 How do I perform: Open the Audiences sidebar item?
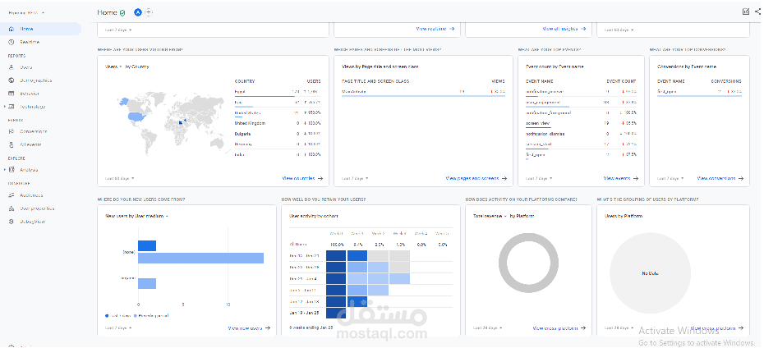coord(31,195)
